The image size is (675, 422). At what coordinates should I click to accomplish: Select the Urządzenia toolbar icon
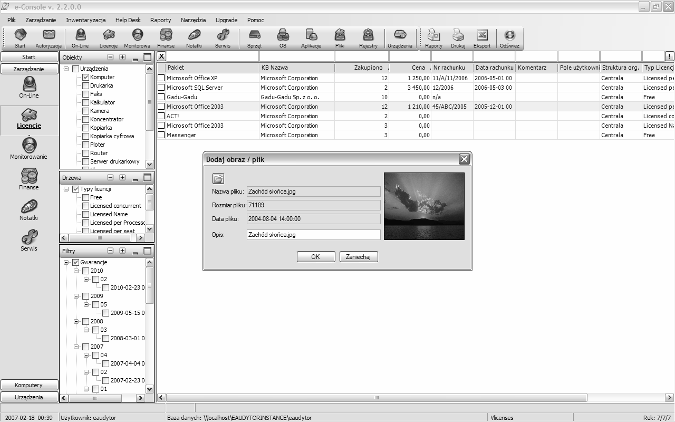(x=400, y=39)
